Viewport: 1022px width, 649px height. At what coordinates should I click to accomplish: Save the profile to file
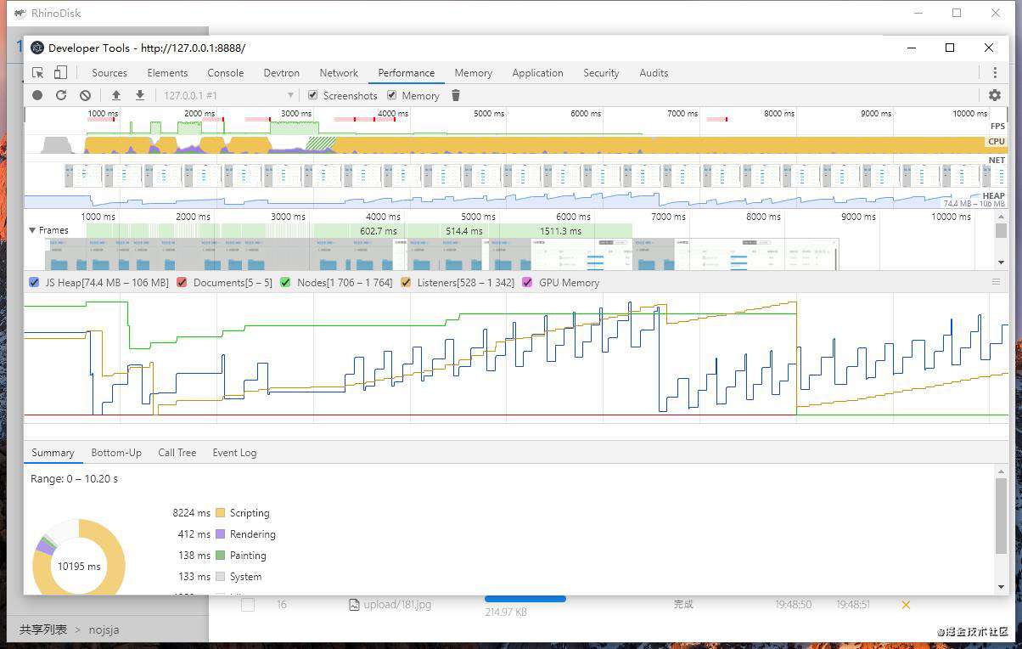point(140,95)
